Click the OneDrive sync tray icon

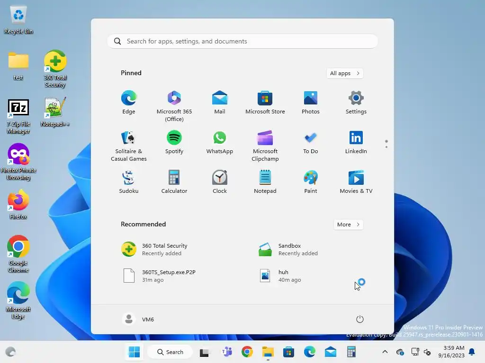point(400,352)
